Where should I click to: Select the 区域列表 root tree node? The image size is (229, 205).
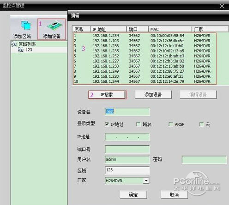pos(27,44)
